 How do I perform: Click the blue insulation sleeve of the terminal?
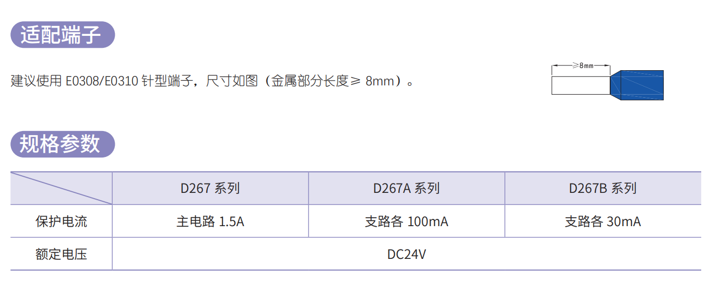coord(637,85)
